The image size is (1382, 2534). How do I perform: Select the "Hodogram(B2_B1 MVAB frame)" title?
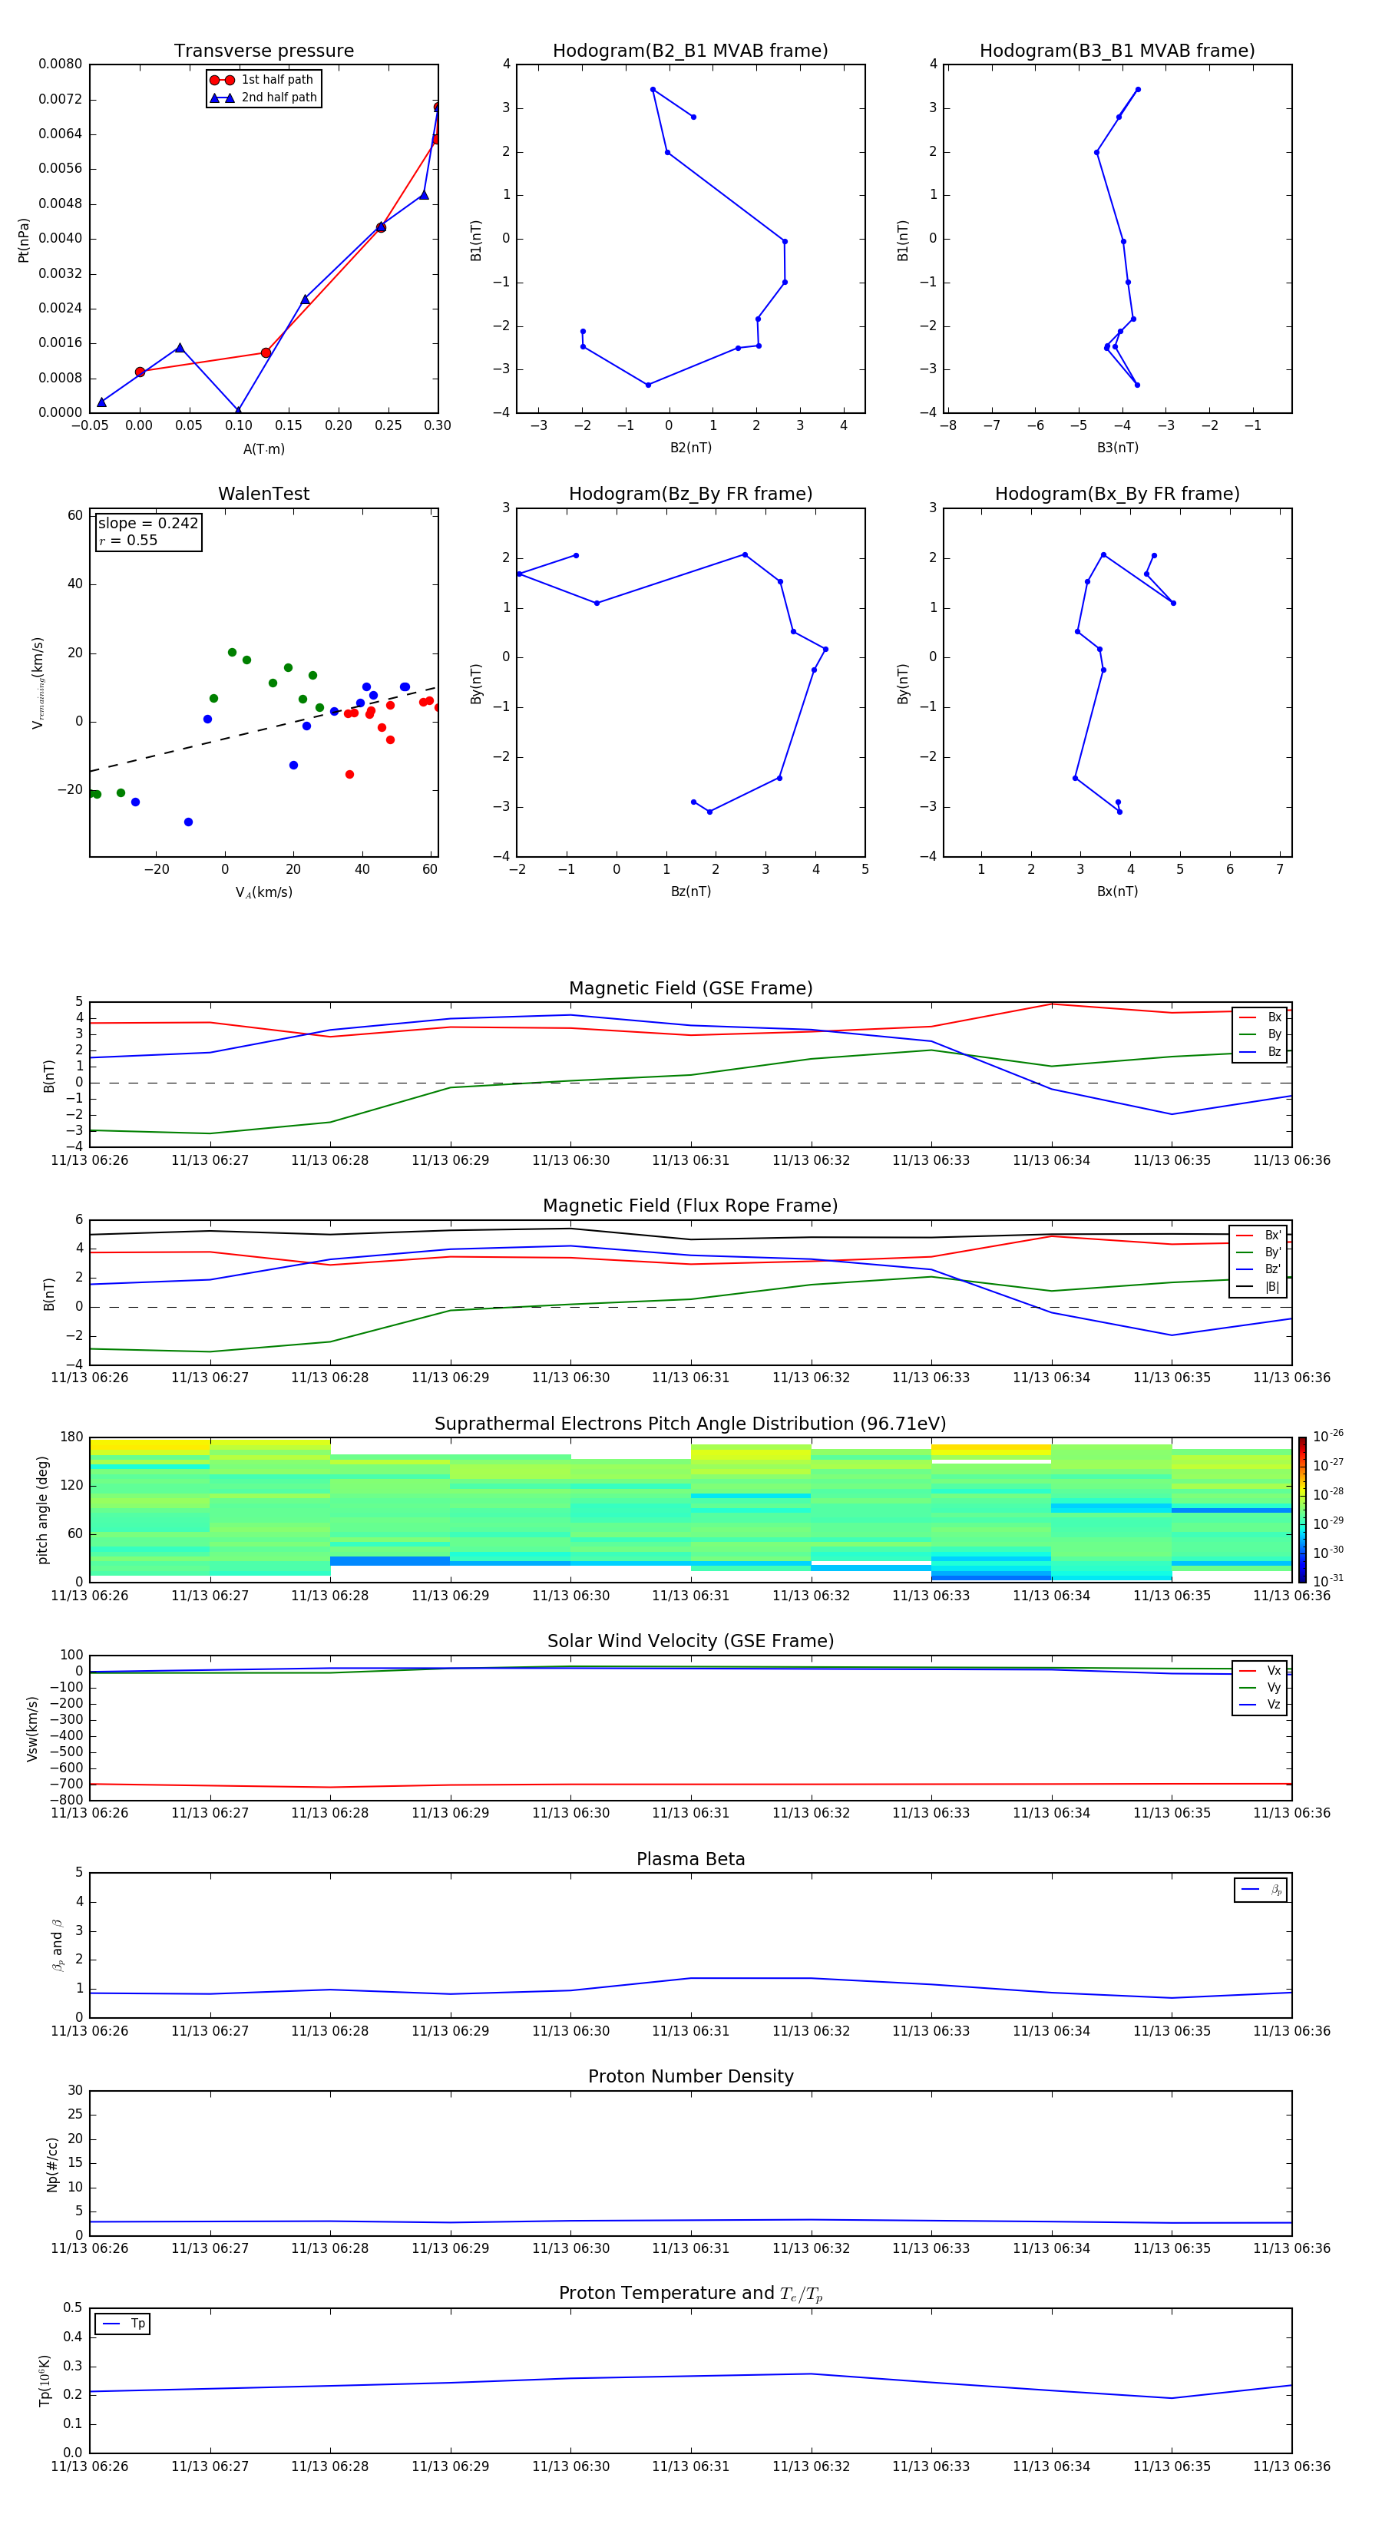pyautogui.click(x=690, y=51)
